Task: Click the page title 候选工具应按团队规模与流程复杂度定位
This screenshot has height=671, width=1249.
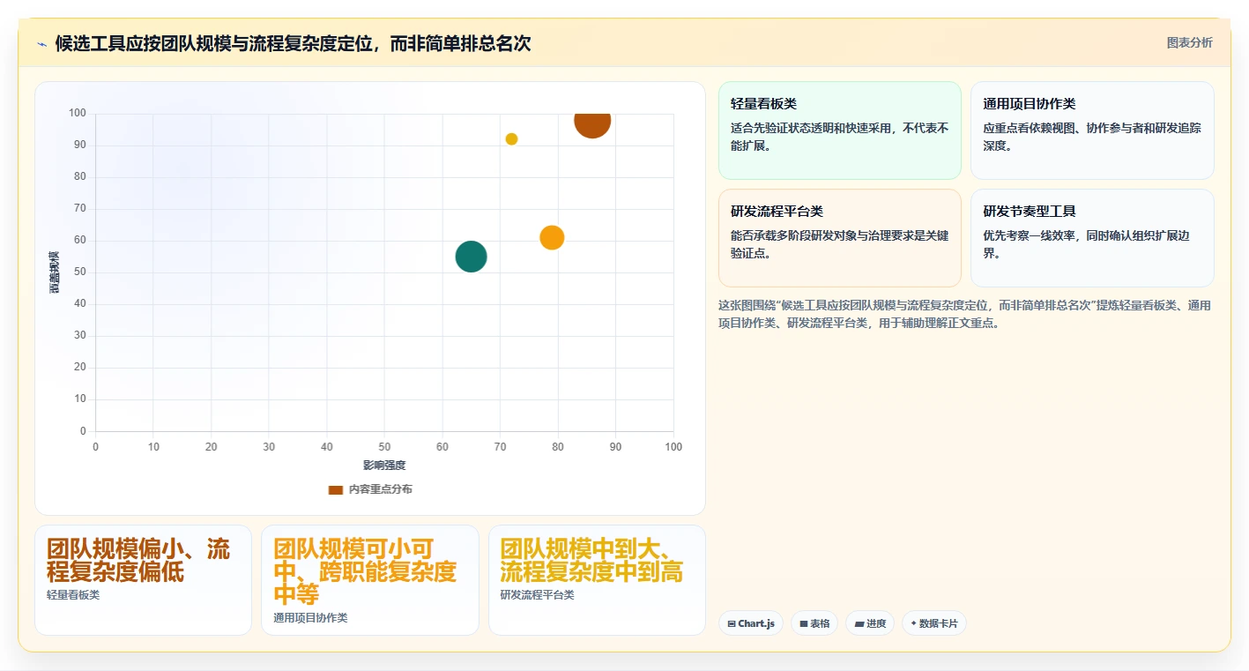Action: click(x=293, y=43)
